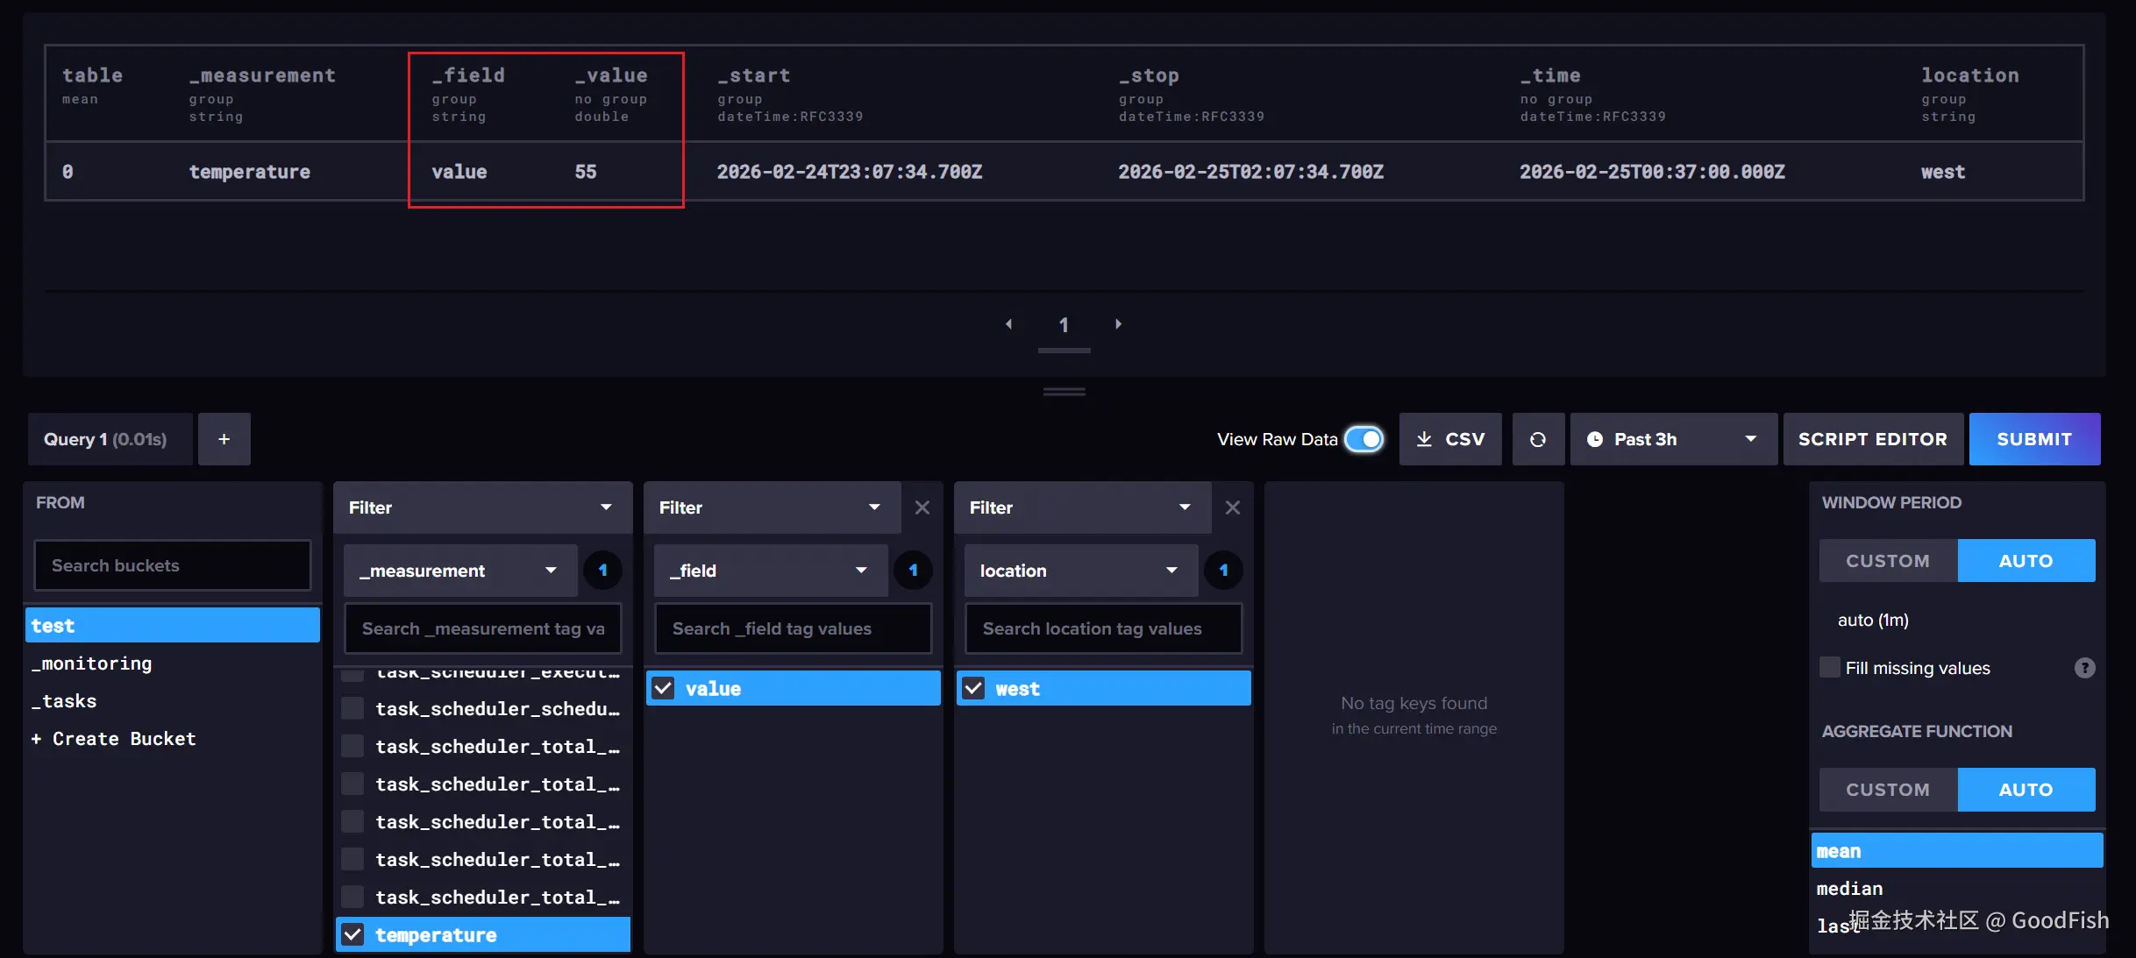The width and height of the screenshot is (2136, 958).
Task: Click the refresh query icon
Action: (1538, 439)
